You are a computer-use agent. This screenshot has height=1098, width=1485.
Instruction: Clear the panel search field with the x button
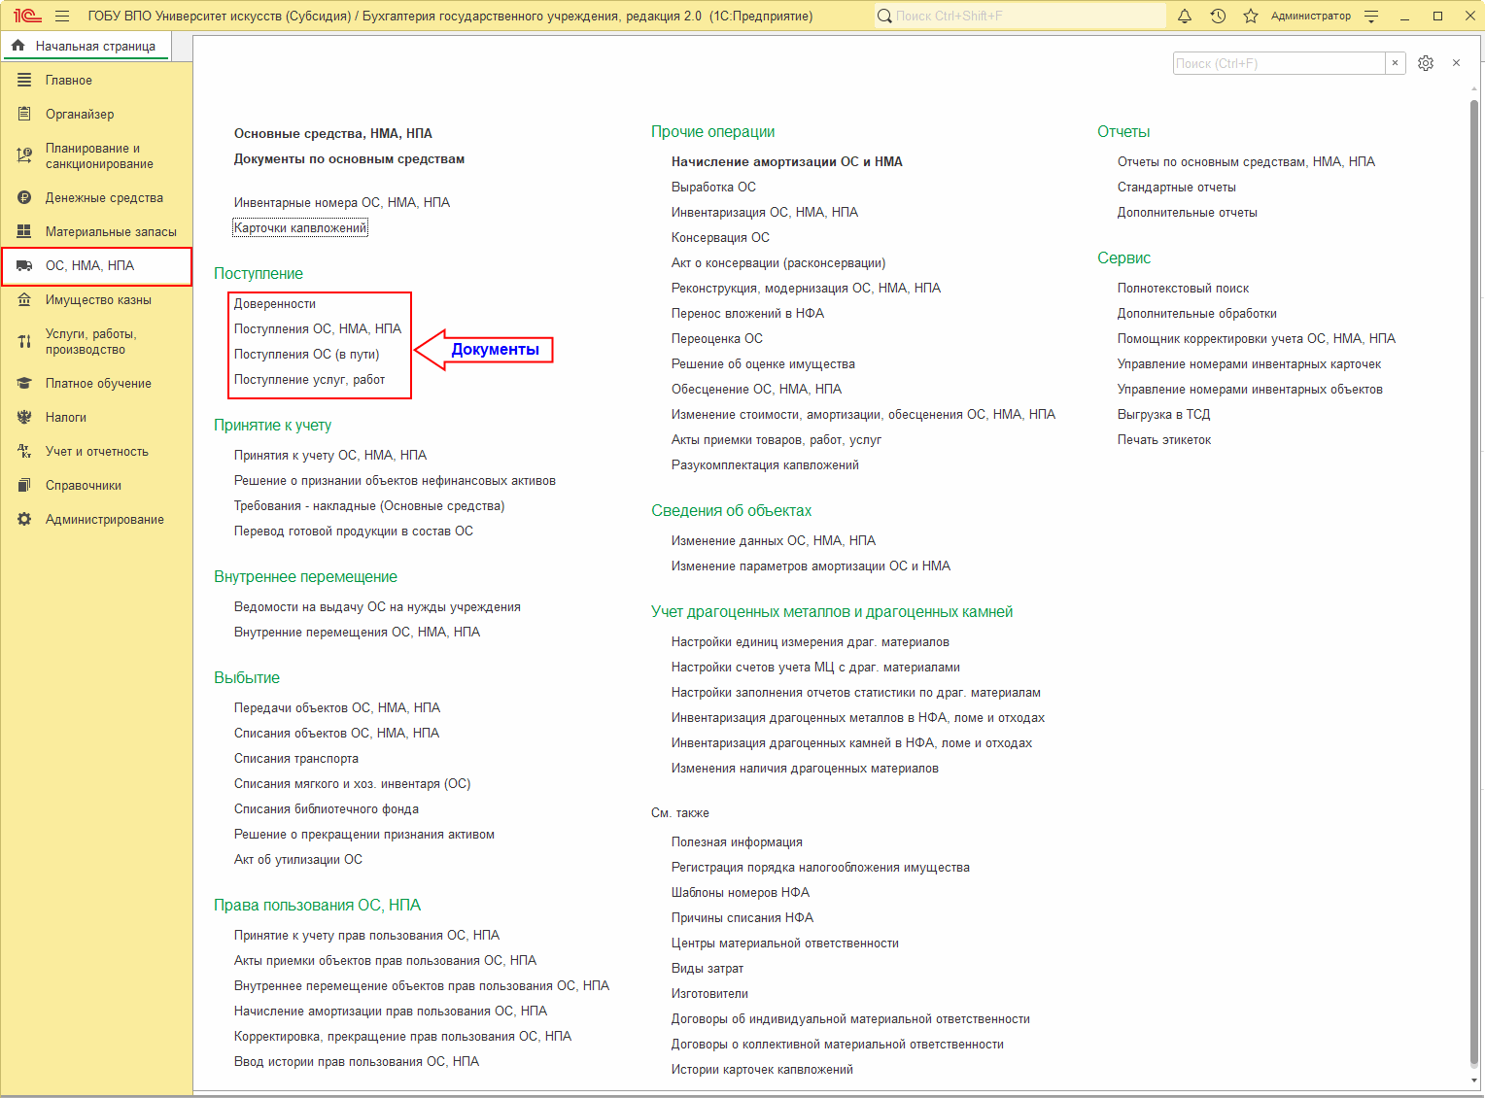(1395, 63)
